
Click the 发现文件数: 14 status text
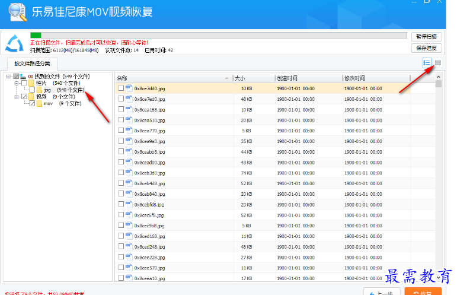click(122, 50)
